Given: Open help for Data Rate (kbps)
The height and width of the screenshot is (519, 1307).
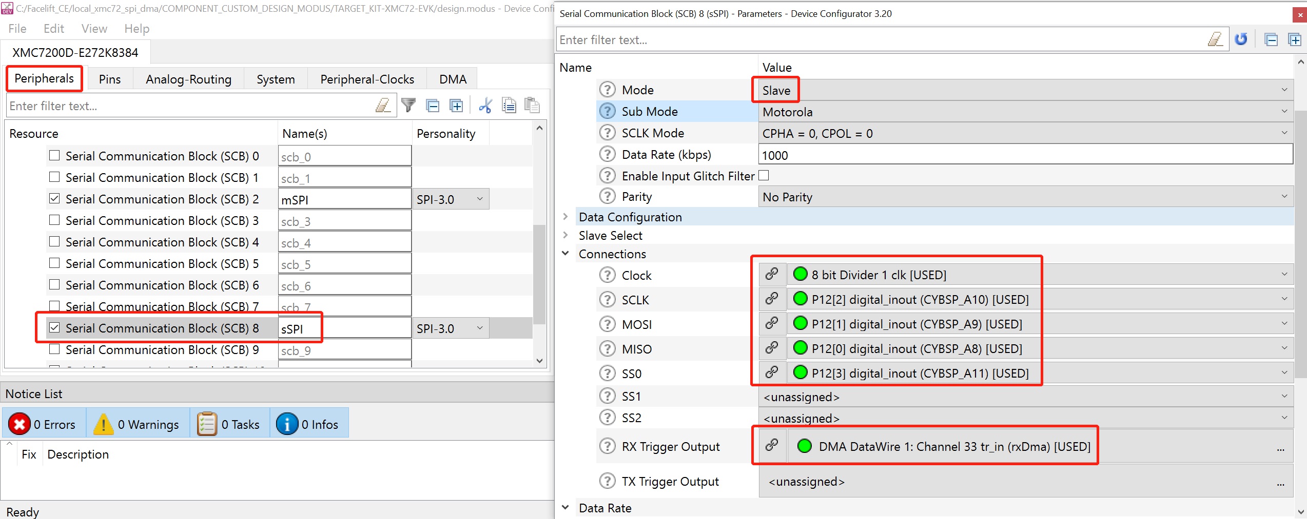Looking at the screenshot, I should [x=607, y=154].
